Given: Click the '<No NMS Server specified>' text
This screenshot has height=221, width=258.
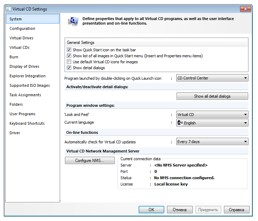Looking at the screenshot, I should (x=181, y=165).
